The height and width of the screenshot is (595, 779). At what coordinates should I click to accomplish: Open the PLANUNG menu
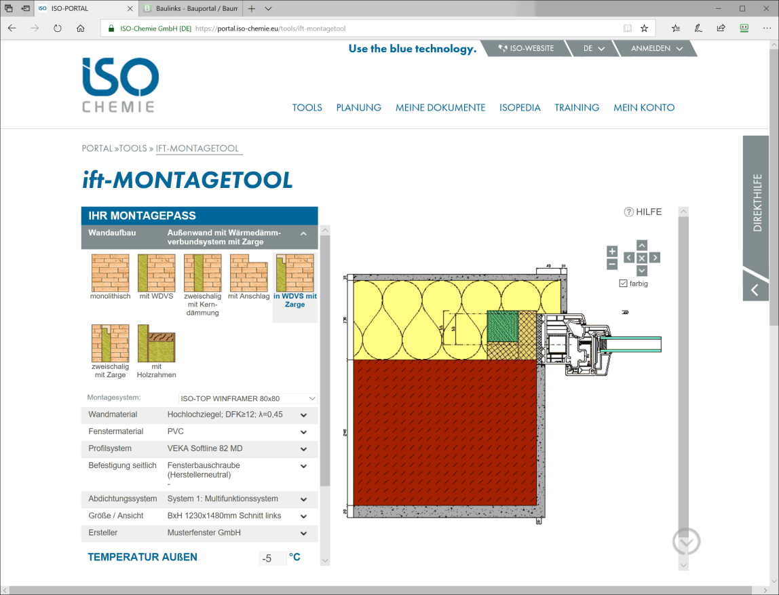[x=359, y=108]
